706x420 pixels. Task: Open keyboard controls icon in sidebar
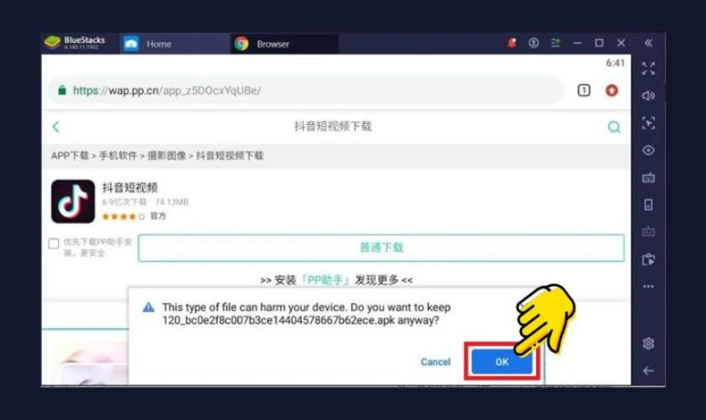pos(648,178)
